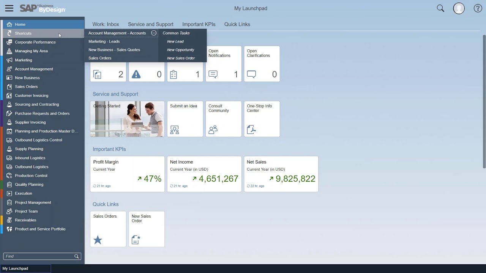This screenshot has width=486, height=273.
Task: Switch to the My Launchpad tab
Action: [x=15, y=268]
